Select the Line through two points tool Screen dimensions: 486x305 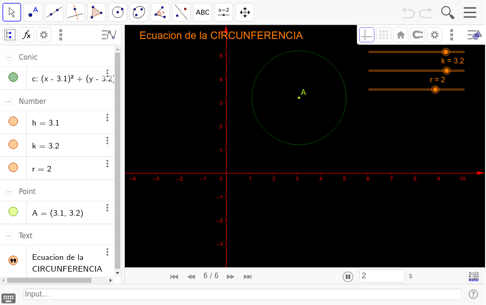click(x=54, y=12)
